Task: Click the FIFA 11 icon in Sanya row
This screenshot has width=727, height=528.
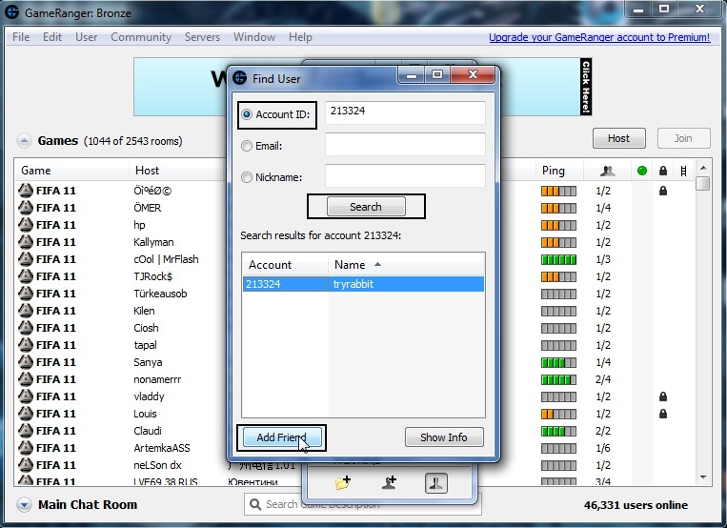Action: pos(26,362)
